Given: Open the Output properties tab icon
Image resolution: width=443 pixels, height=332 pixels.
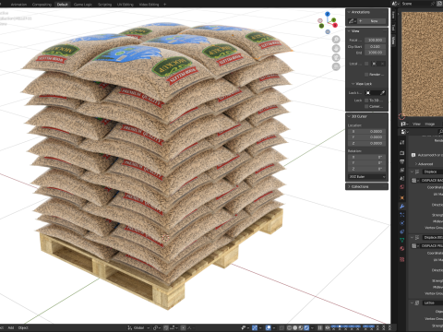Looking at the screenshot, I should 401,161.
